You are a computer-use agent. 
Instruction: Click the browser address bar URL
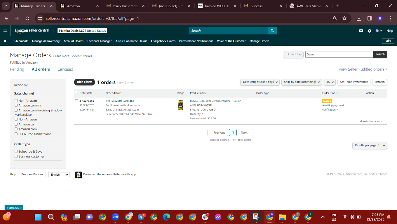[x=92, y=18]
